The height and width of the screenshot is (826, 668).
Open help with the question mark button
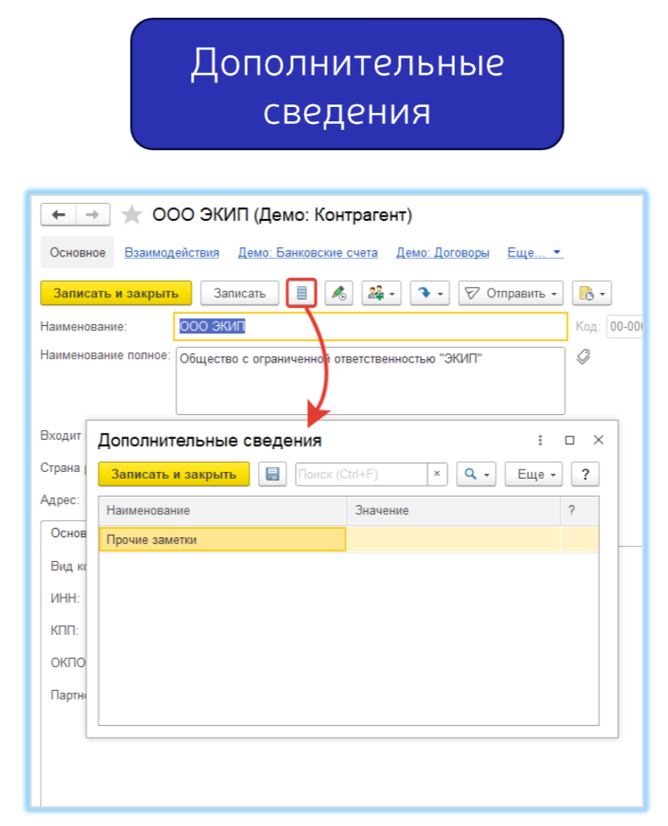(585, 474)
